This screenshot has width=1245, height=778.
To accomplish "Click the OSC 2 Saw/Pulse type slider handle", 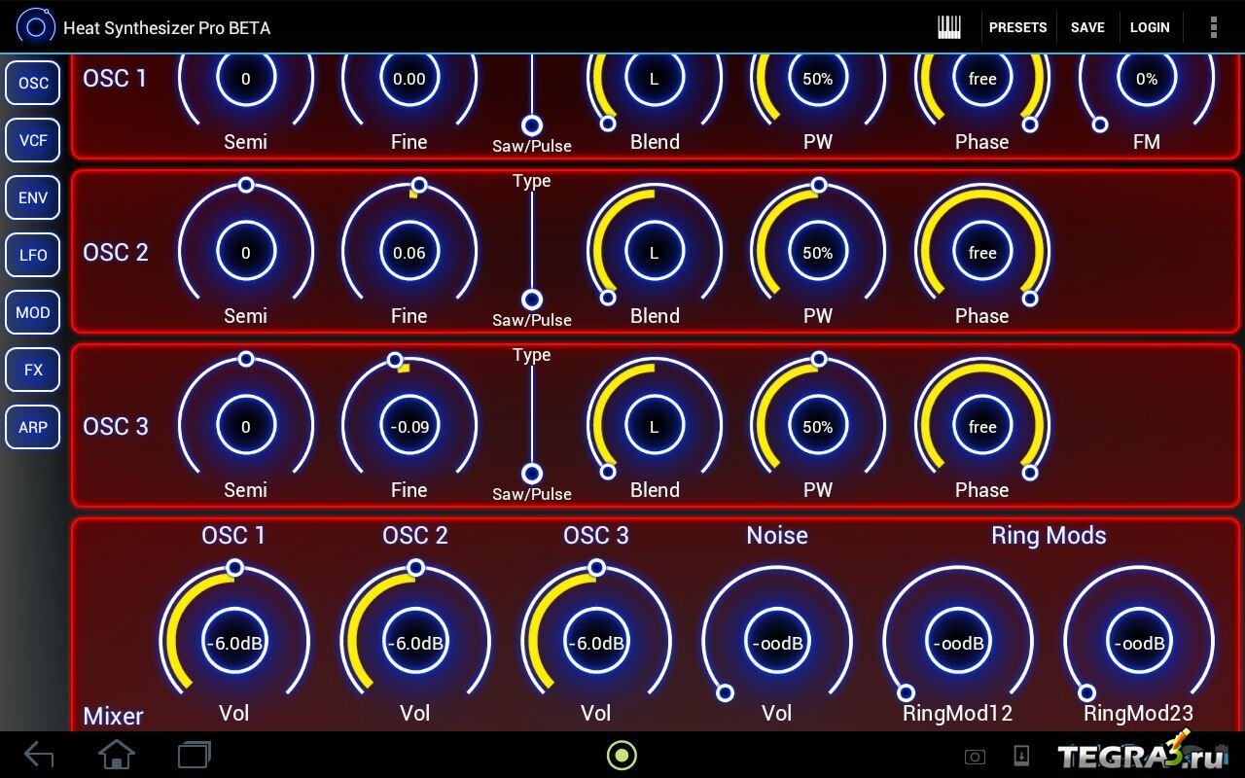I will pos(532,300).
